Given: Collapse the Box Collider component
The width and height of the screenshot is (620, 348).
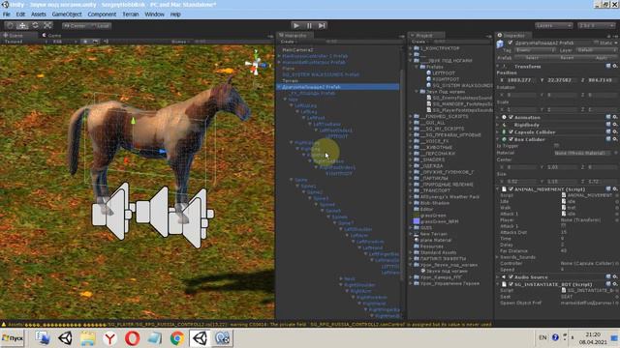Looking at the screenshot, I should point(498,139).
